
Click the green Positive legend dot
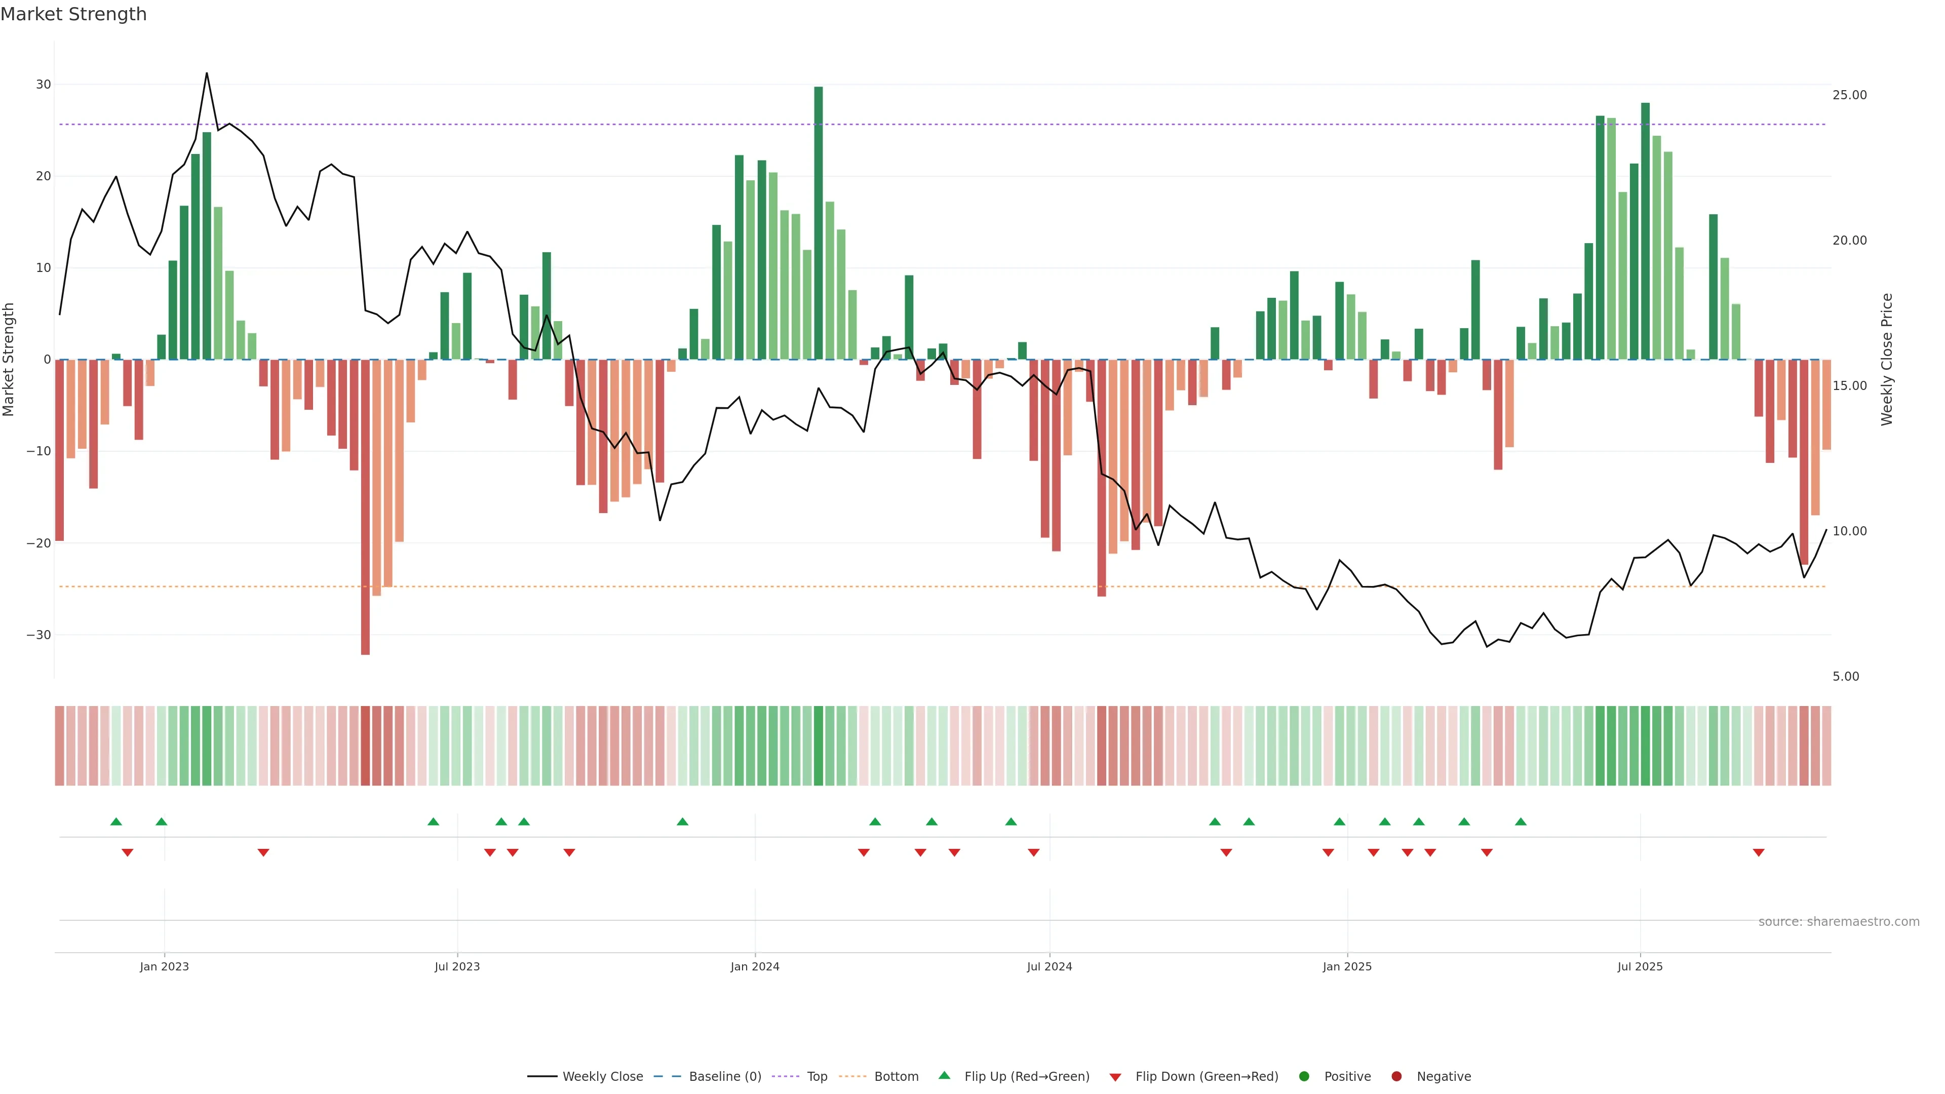1304,1077
